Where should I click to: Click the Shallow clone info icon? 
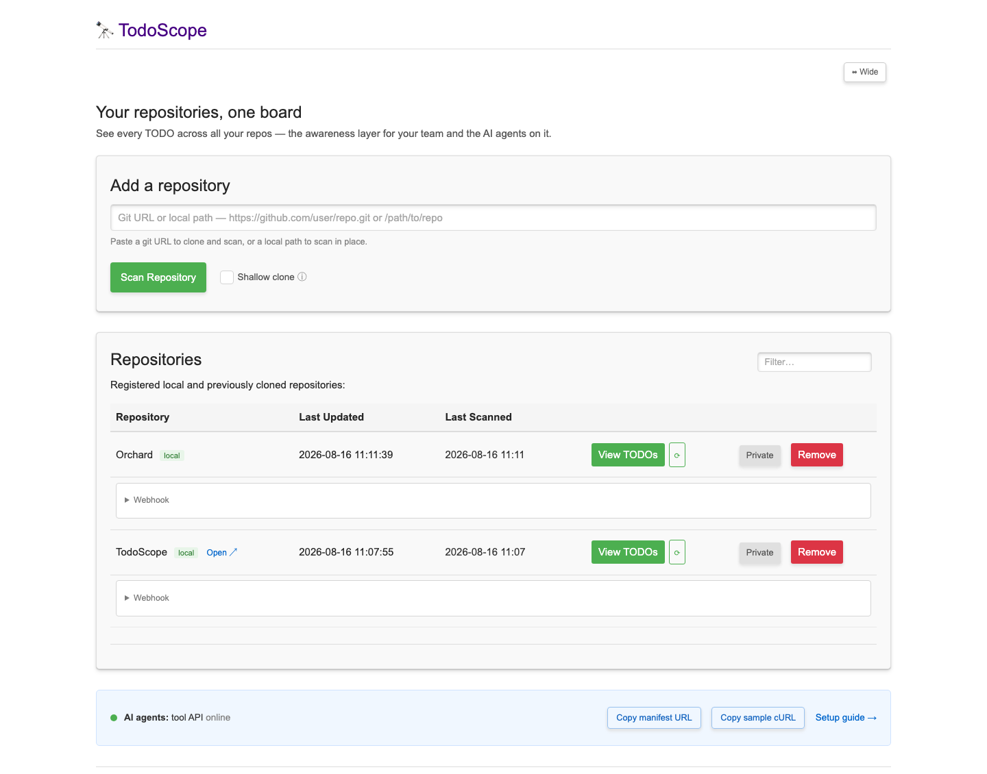point(302,277)
